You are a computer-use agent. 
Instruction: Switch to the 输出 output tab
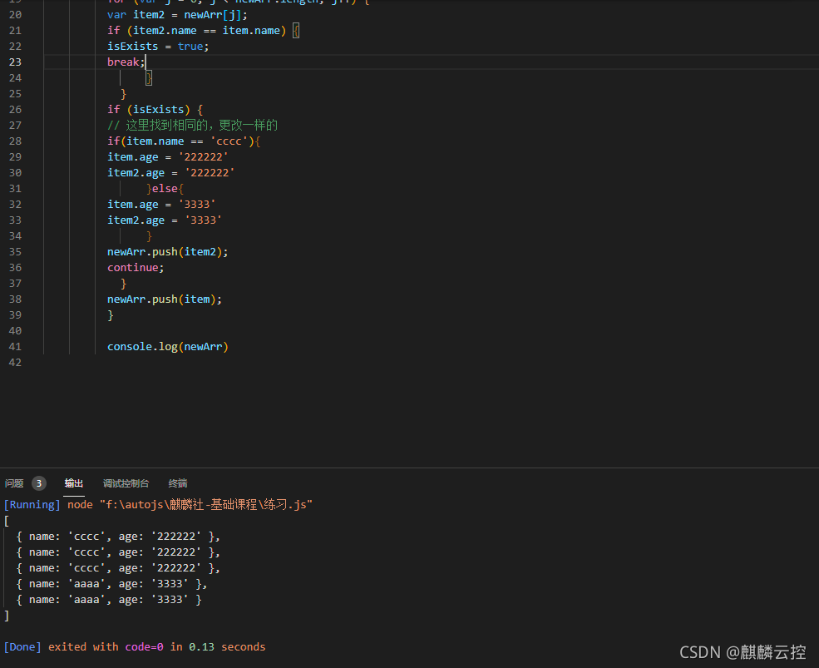click(x=74, y=483)
